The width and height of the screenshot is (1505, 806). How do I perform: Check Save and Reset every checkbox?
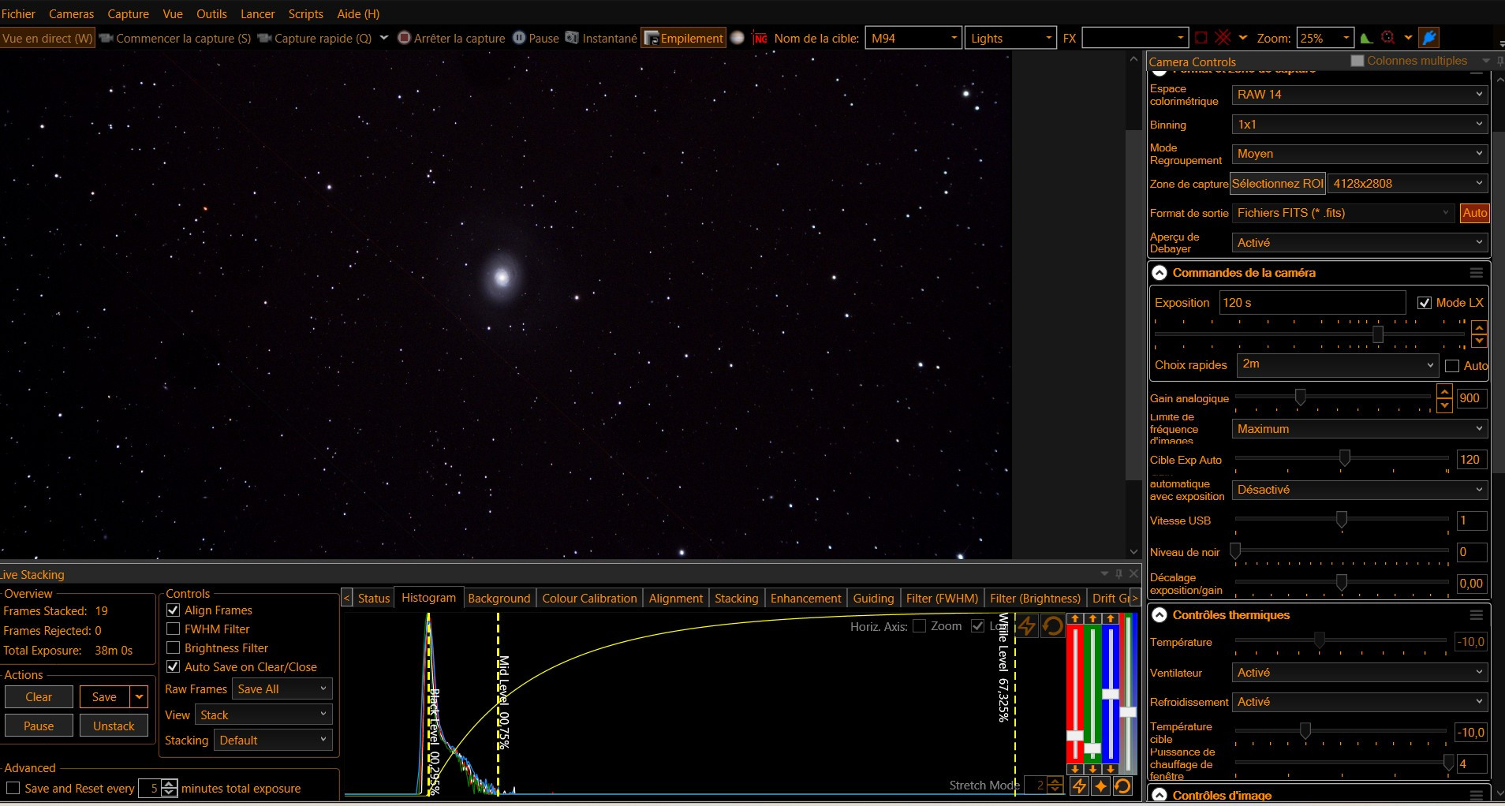13,789
